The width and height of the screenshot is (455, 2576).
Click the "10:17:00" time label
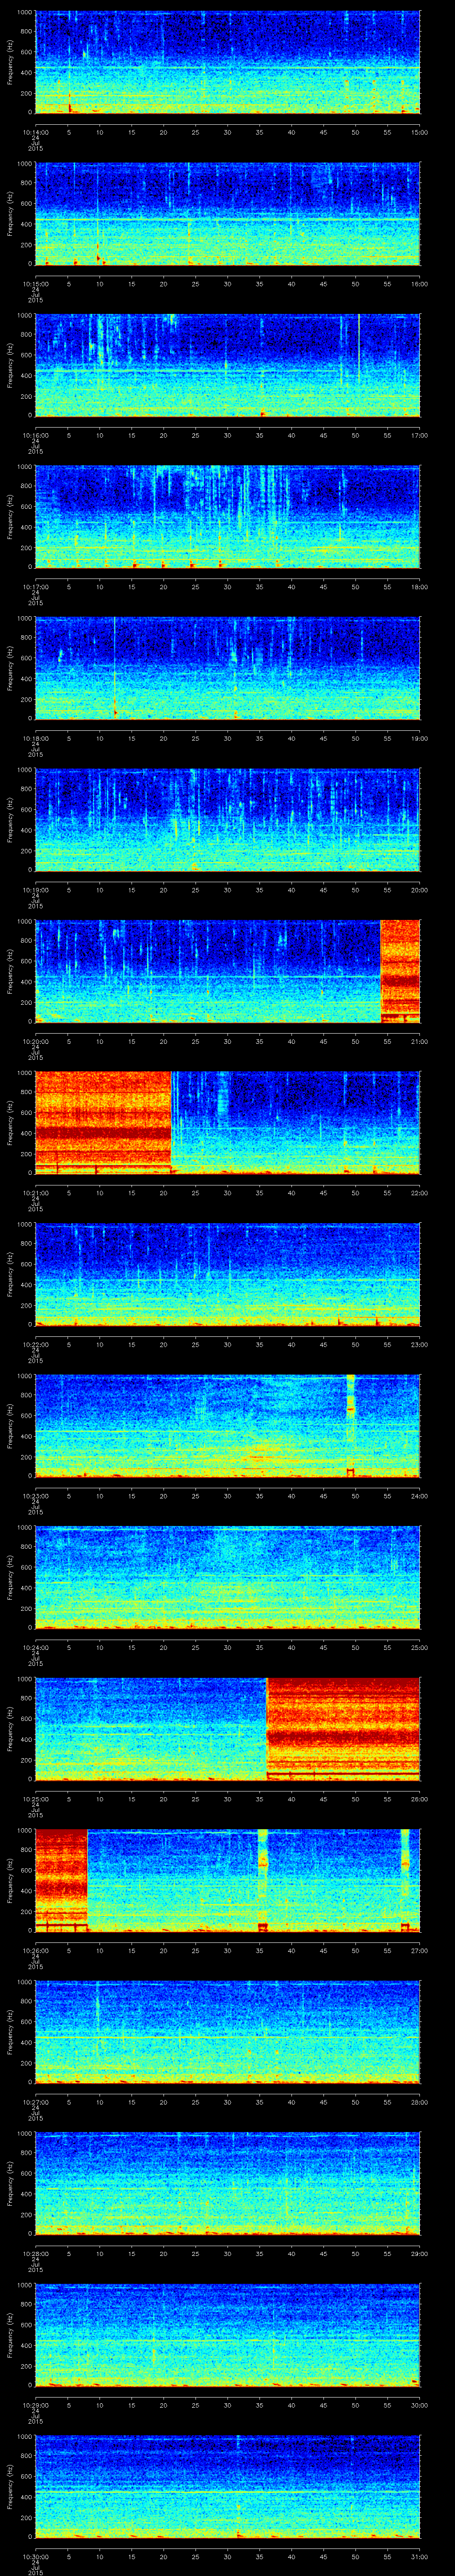click(x=35, y=586)
